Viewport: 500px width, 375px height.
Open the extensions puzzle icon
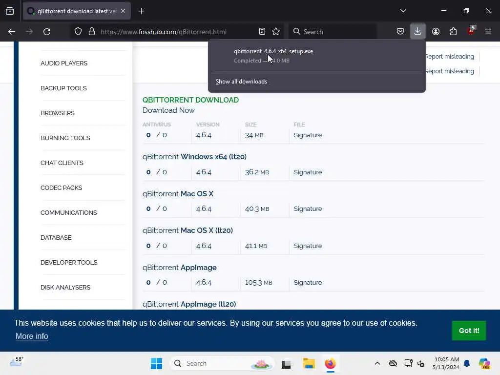click(453, 31)
